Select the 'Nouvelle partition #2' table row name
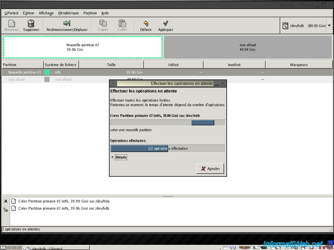The image size is (334, 250). click(x=25, y=72)
